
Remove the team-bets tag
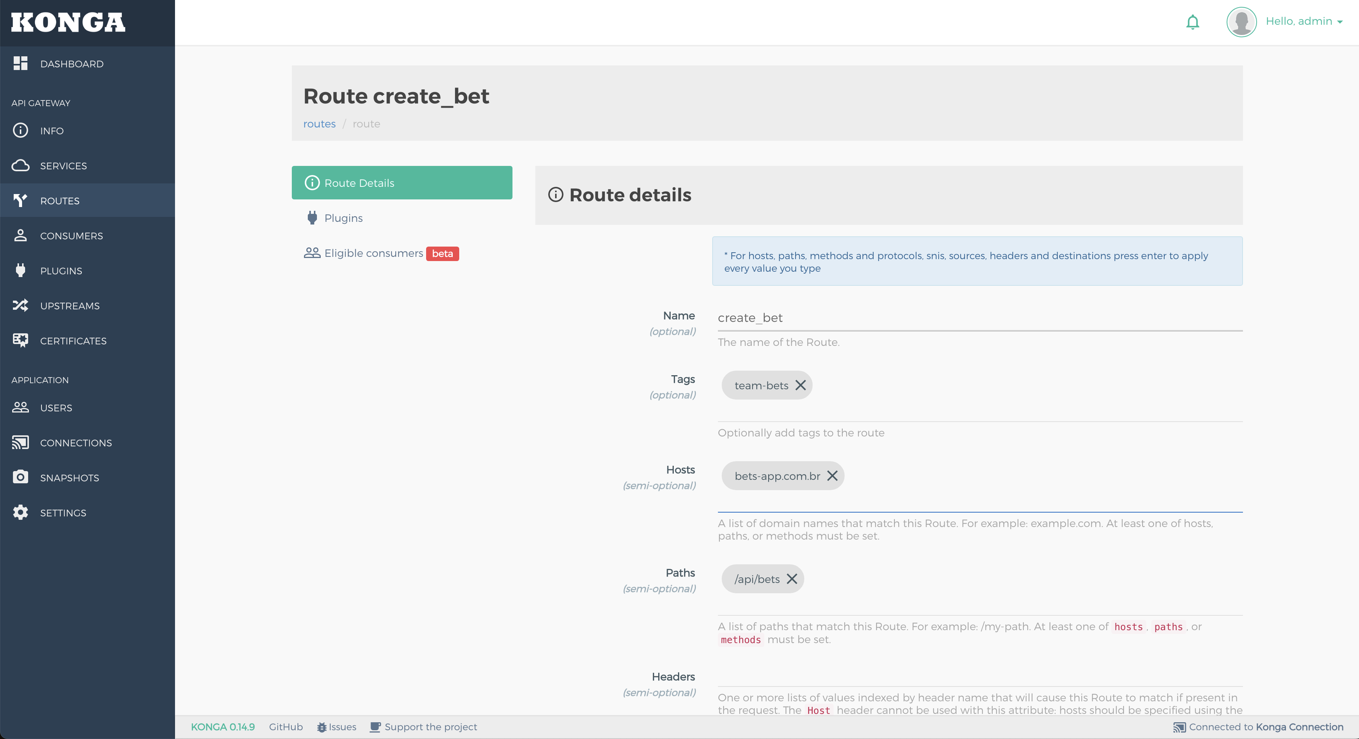[x=800, y=385]
